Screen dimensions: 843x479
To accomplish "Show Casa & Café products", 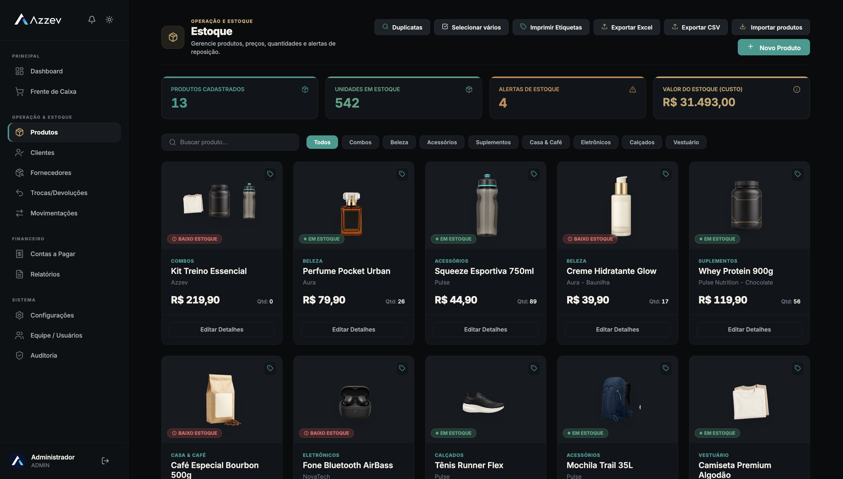I will [546, 142].
